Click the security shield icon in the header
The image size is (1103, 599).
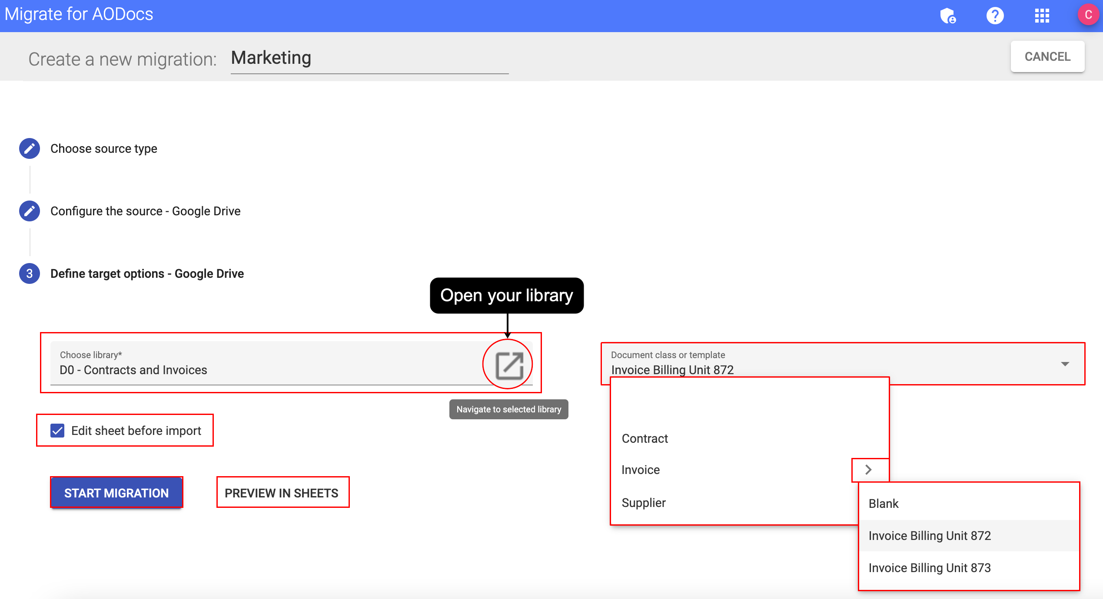tap(947, 16)
